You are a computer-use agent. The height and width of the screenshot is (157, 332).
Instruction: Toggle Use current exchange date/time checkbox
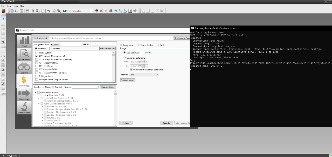(x=131, y=70)
